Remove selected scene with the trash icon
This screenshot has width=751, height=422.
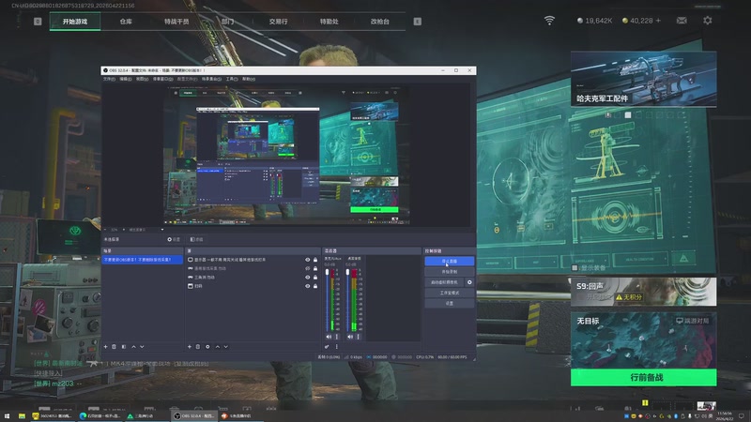point(114,346)
